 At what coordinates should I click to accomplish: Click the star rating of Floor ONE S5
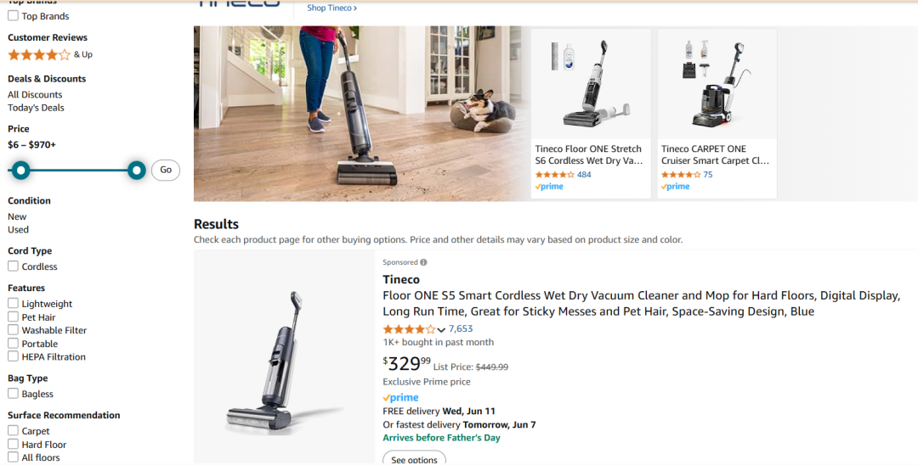[409, 329]
